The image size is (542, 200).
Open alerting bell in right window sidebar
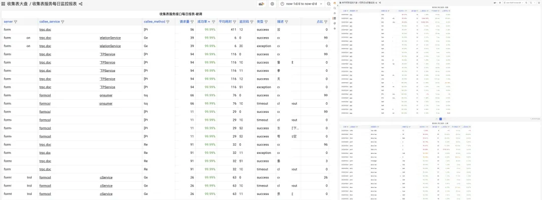(335, 29)
